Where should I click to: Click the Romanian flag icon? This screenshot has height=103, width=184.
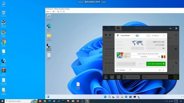pyautogui.click(x=163, y=57)
